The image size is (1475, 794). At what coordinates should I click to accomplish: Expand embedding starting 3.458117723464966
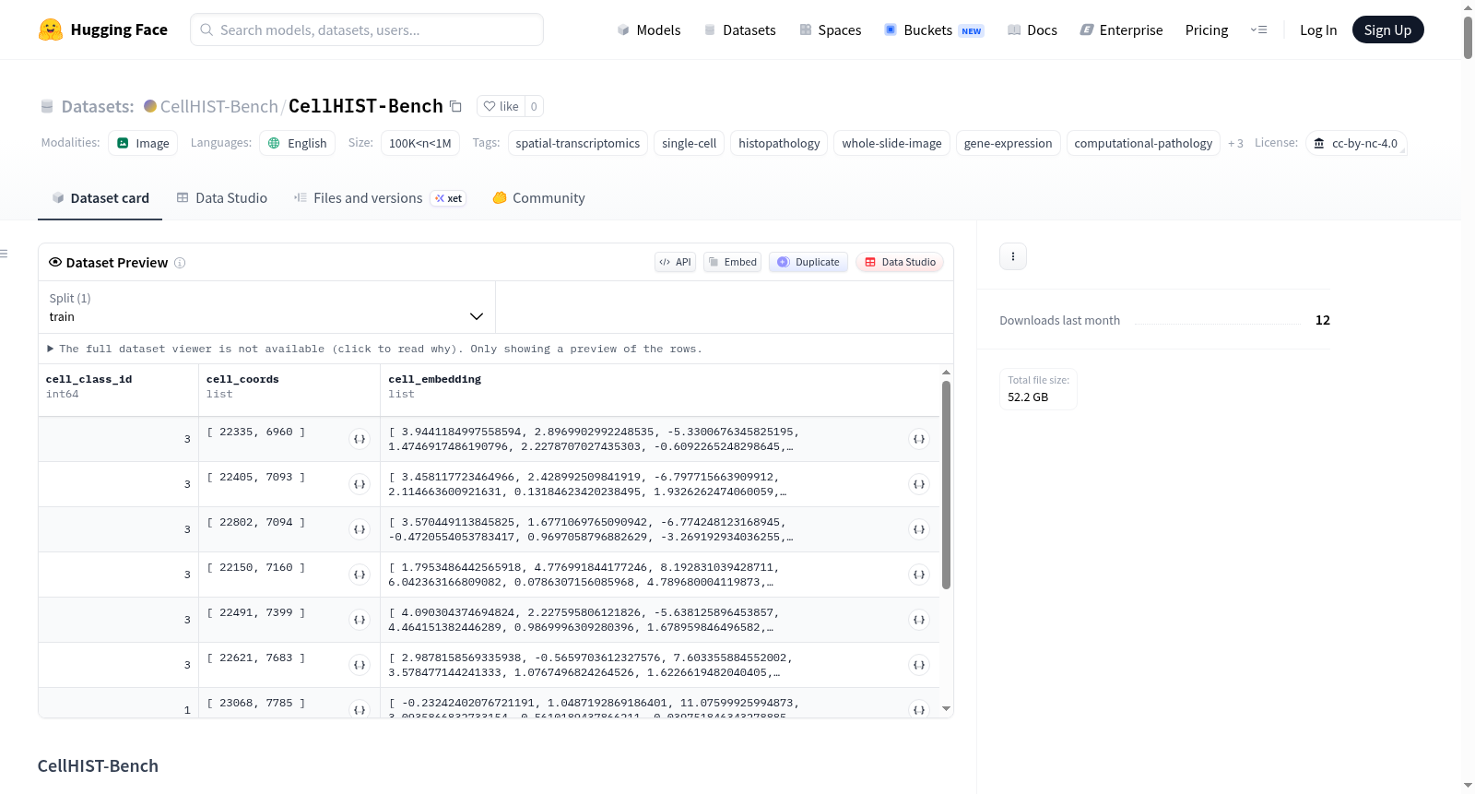[x=919, y=484]
